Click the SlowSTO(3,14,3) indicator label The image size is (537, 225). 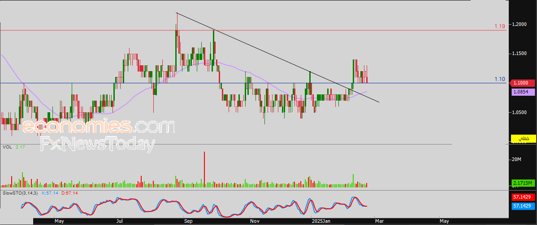pos(20,193)
